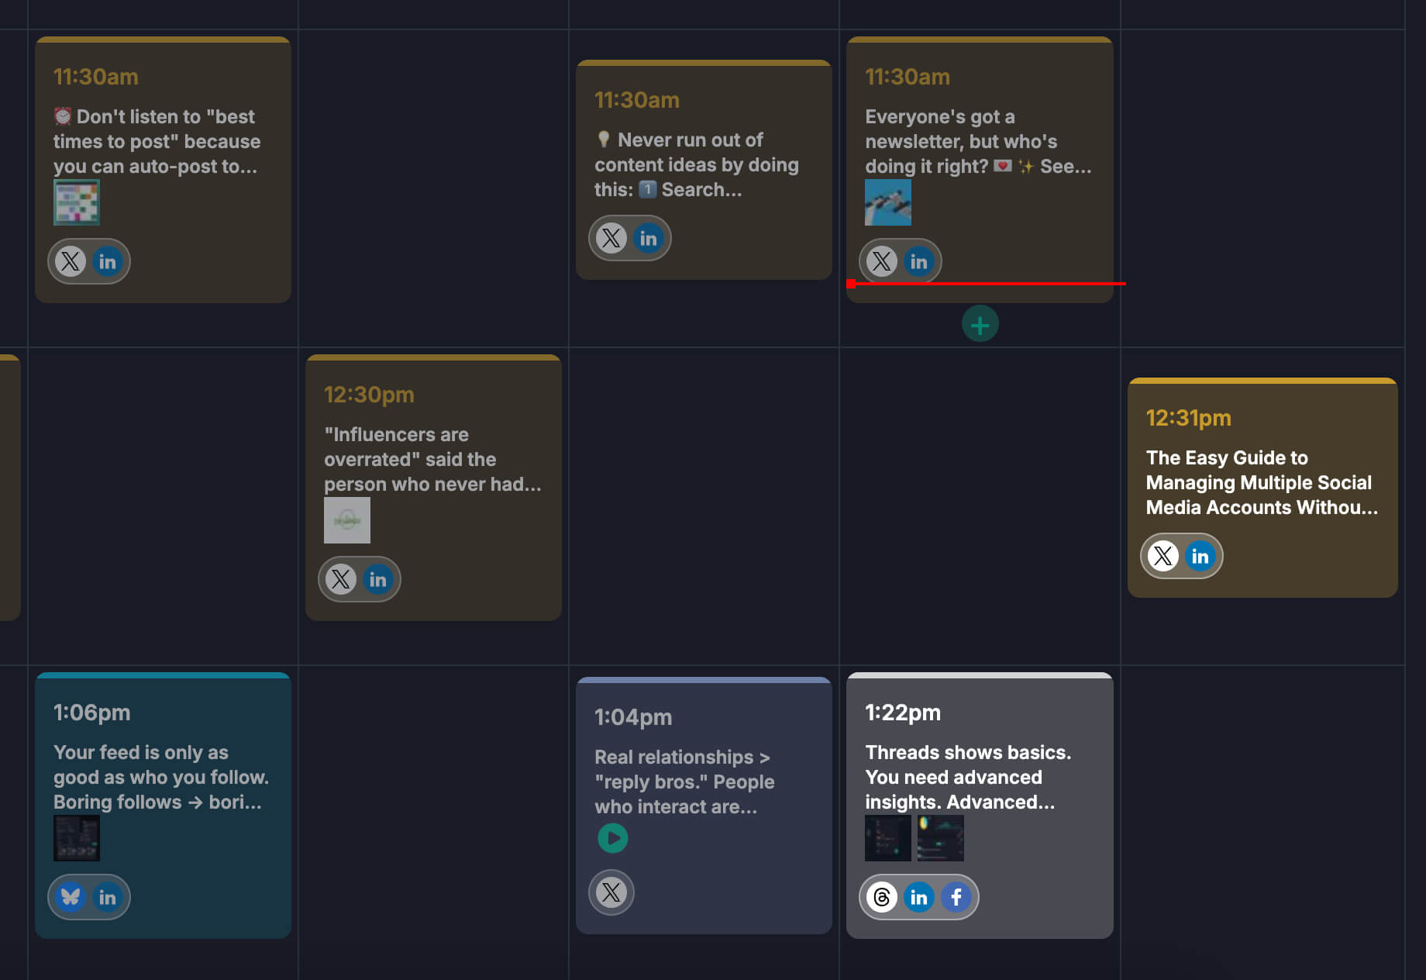Click X icon on the 12:31pm post
This screenshot has width=1426, height=980.
1162,556
